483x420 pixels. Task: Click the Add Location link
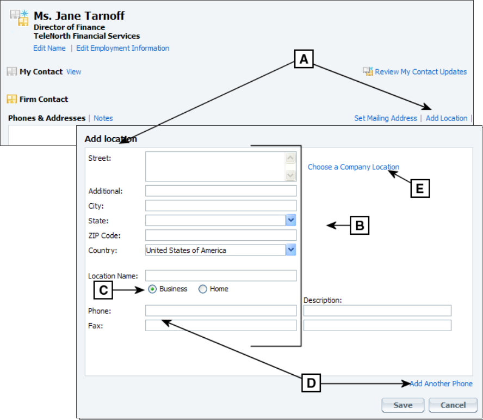[447, 118]
